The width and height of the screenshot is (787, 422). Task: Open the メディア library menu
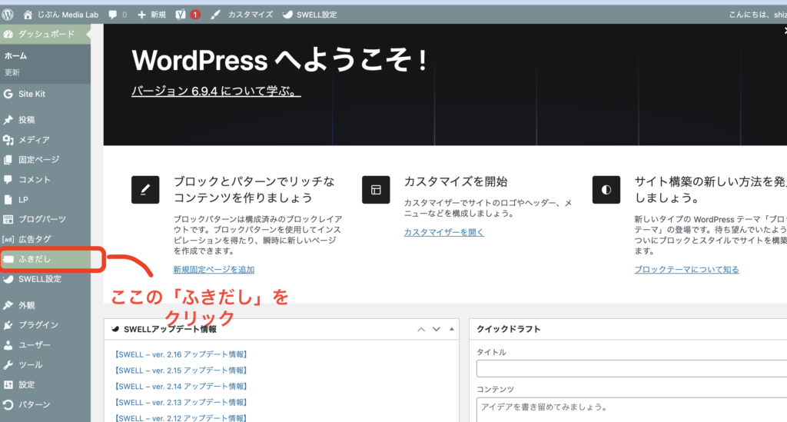point(33,140)
